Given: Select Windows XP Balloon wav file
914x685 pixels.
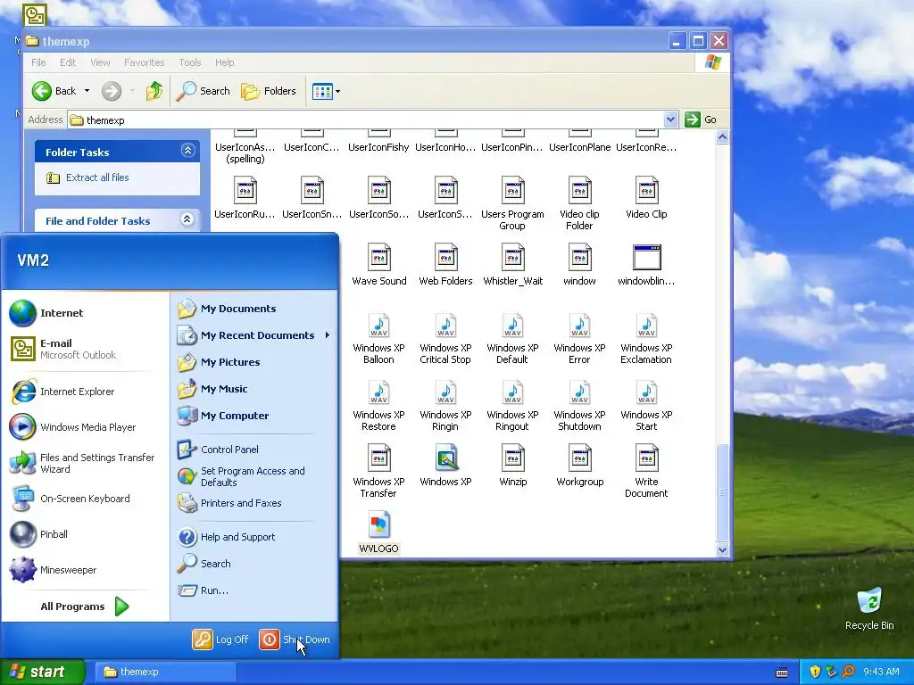Looking at the screenshot, I should pyautogui.click(x=378, y=339).
